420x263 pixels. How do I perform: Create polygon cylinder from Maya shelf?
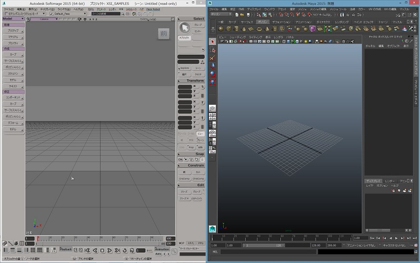pos(236,28)
